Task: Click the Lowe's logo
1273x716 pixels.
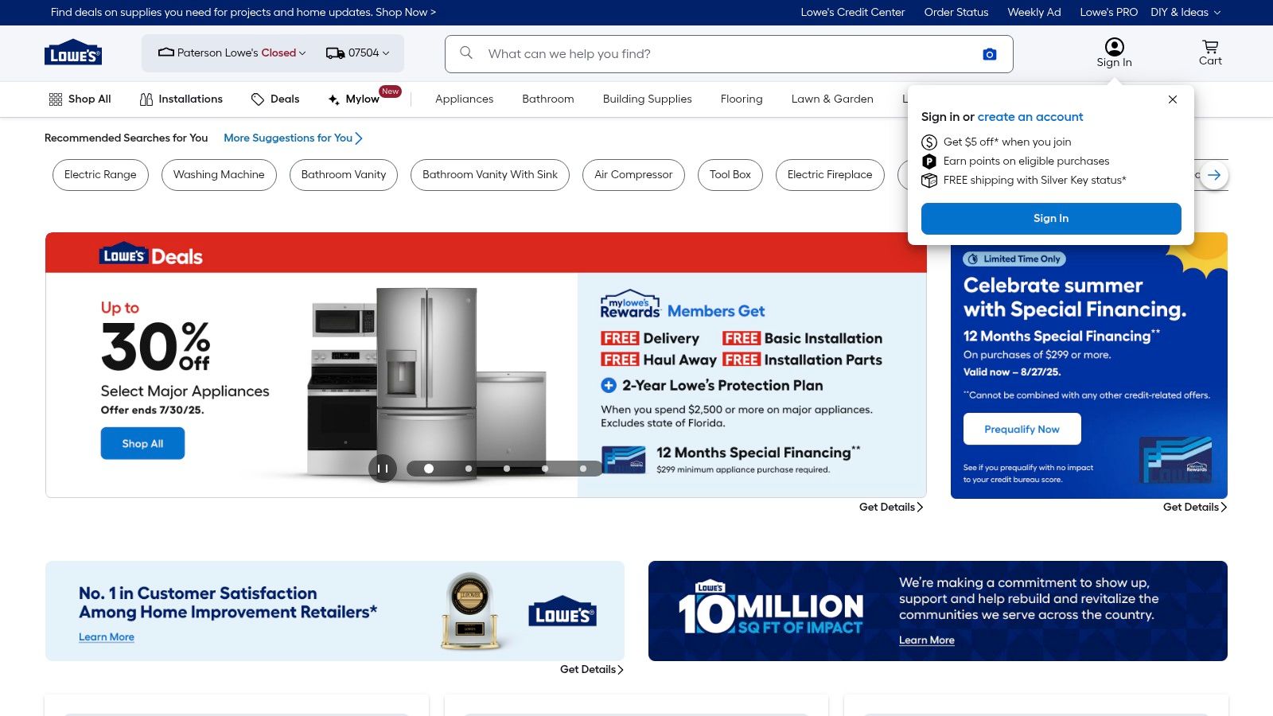Action: click(x=72, y=53)
